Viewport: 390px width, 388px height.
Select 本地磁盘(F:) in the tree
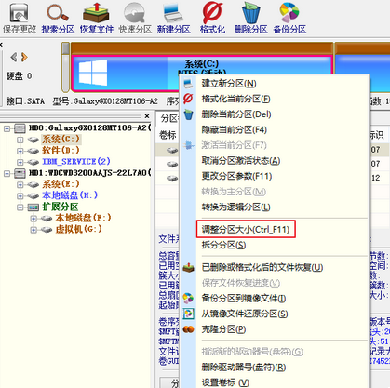coord(84,218)
